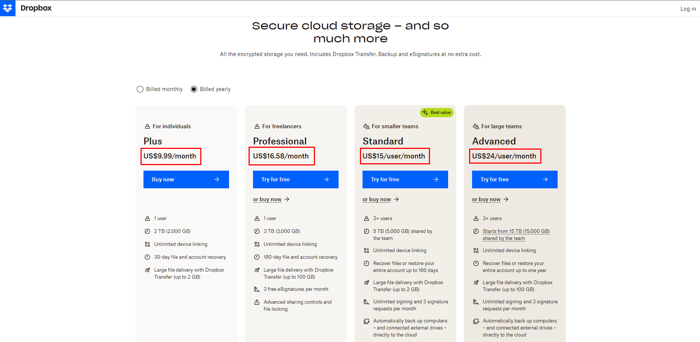Viewport: 700px width, 342px height.
Task: Click Buy now for Plus plan
Action: pos(186,179)
